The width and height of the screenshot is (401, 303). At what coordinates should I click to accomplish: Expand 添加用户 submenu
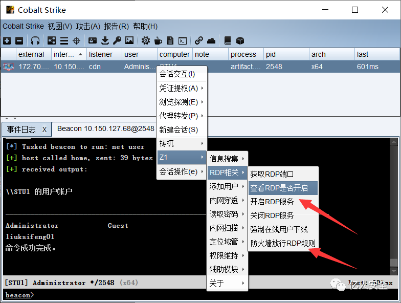tap(227, 186)
